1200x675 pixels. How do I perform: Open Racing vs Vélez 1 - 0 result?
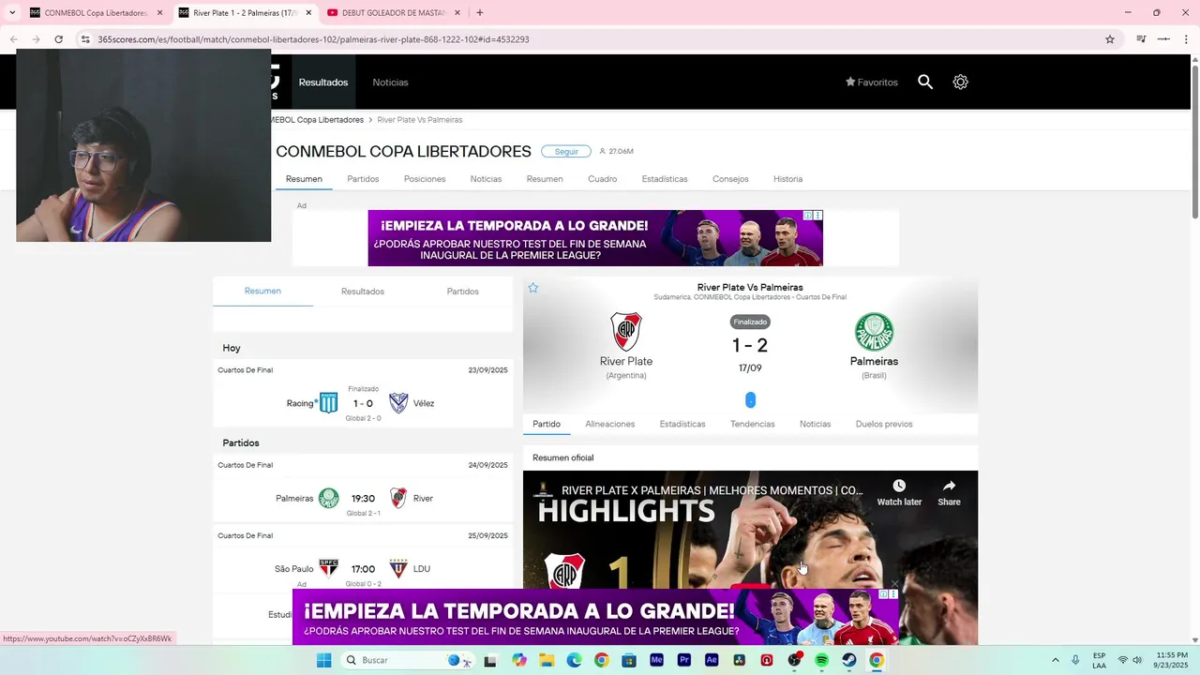point(363,403)
